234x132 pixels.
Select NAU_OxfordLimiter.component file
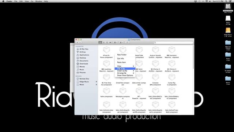point(106,107)
